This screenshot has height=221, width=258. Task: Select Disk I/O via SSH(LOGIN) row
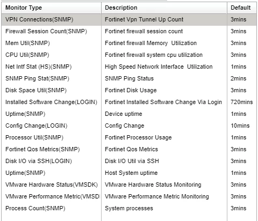coord(129,161)
